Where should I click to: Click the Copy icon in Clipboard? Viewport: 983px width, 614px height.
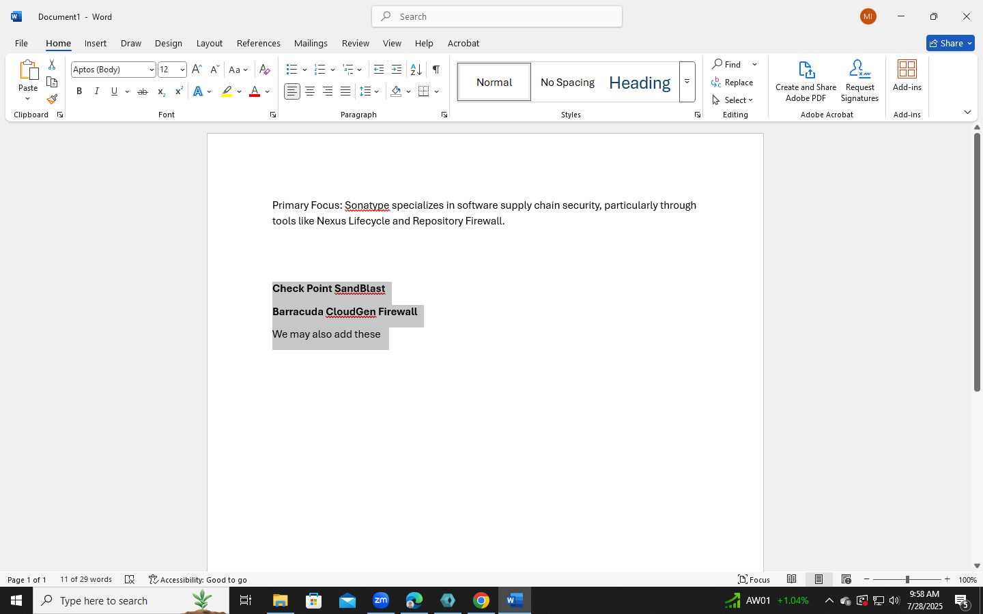tap(52, 82)
